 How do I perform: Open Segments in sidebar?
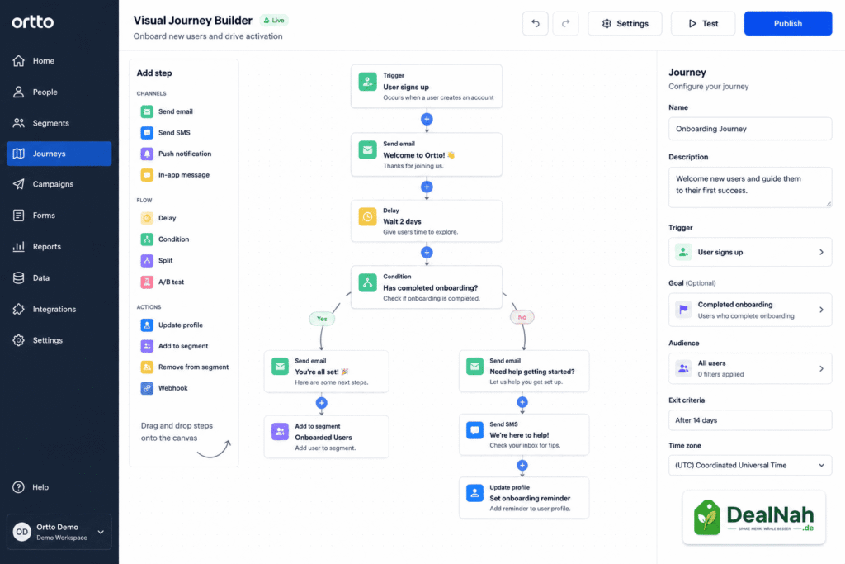point(59,123)
